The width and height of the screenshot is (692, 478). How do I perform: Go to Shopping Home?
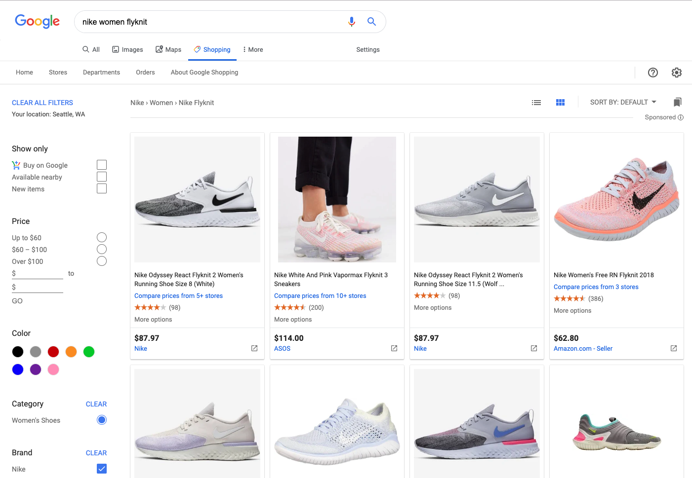pyautogui.click(x=24, y=72)
